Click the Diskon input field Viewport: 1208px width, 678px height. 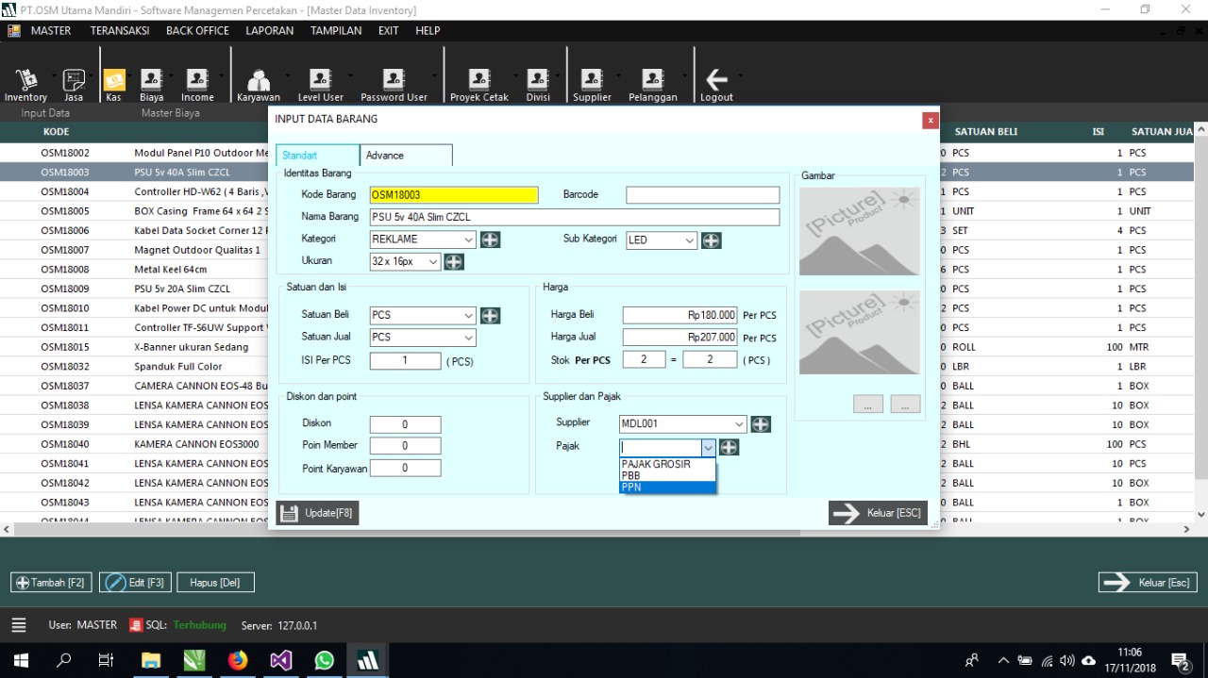click(x=405, y=424)
